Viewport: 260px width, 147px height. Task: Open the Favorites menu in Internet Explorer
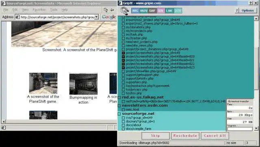coord(39,10)
